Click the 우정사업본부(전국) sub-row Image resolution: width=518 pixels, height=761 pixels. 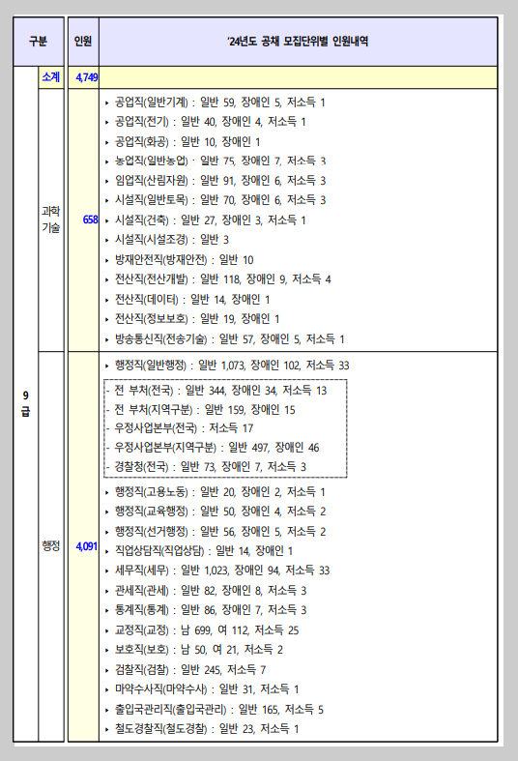180,428
